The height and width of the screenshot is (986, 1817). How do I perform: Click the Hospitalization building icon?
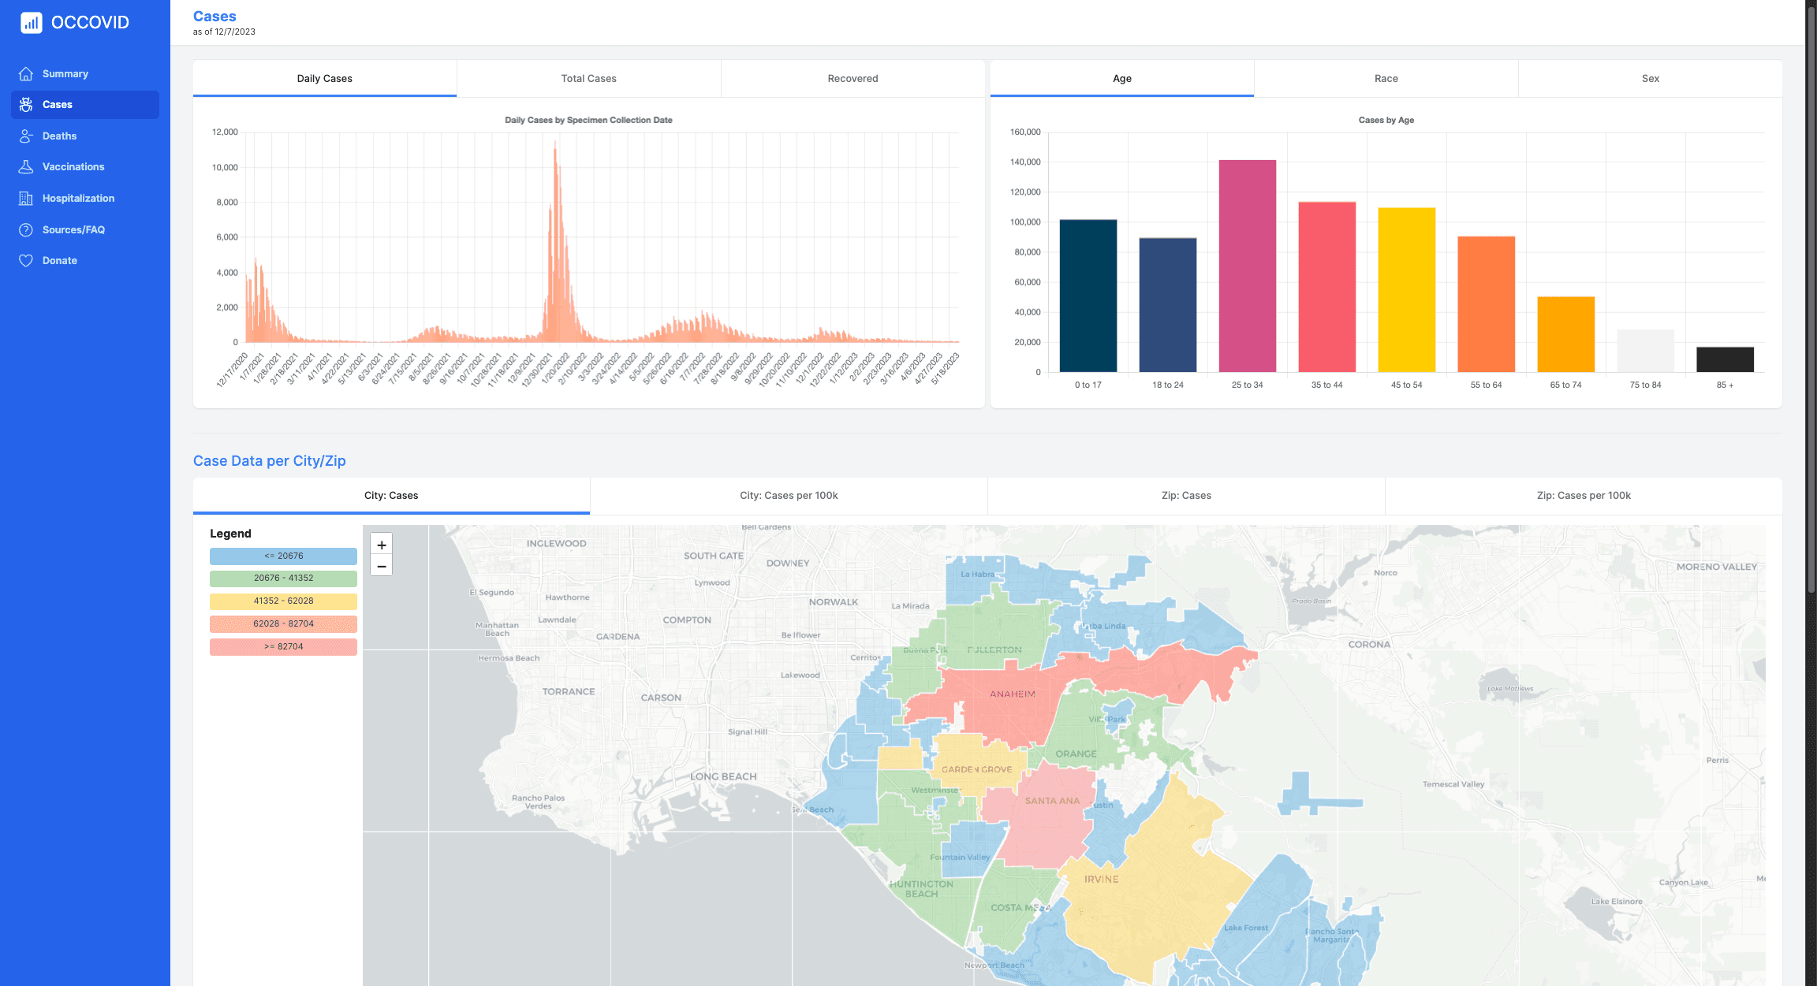[x=26, y=199]
